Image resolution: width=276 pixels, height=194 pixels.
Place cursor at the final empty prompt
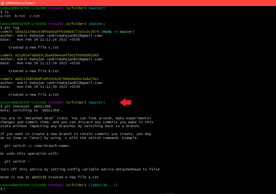pos(5,189)
